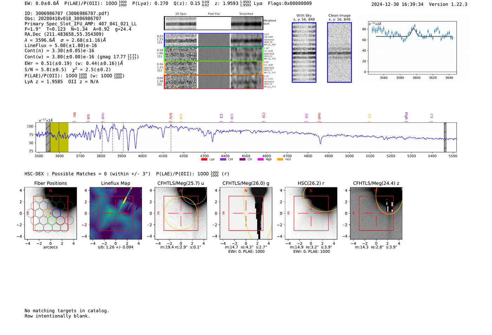Click the ID 3006986707 text line

[67, 13]
